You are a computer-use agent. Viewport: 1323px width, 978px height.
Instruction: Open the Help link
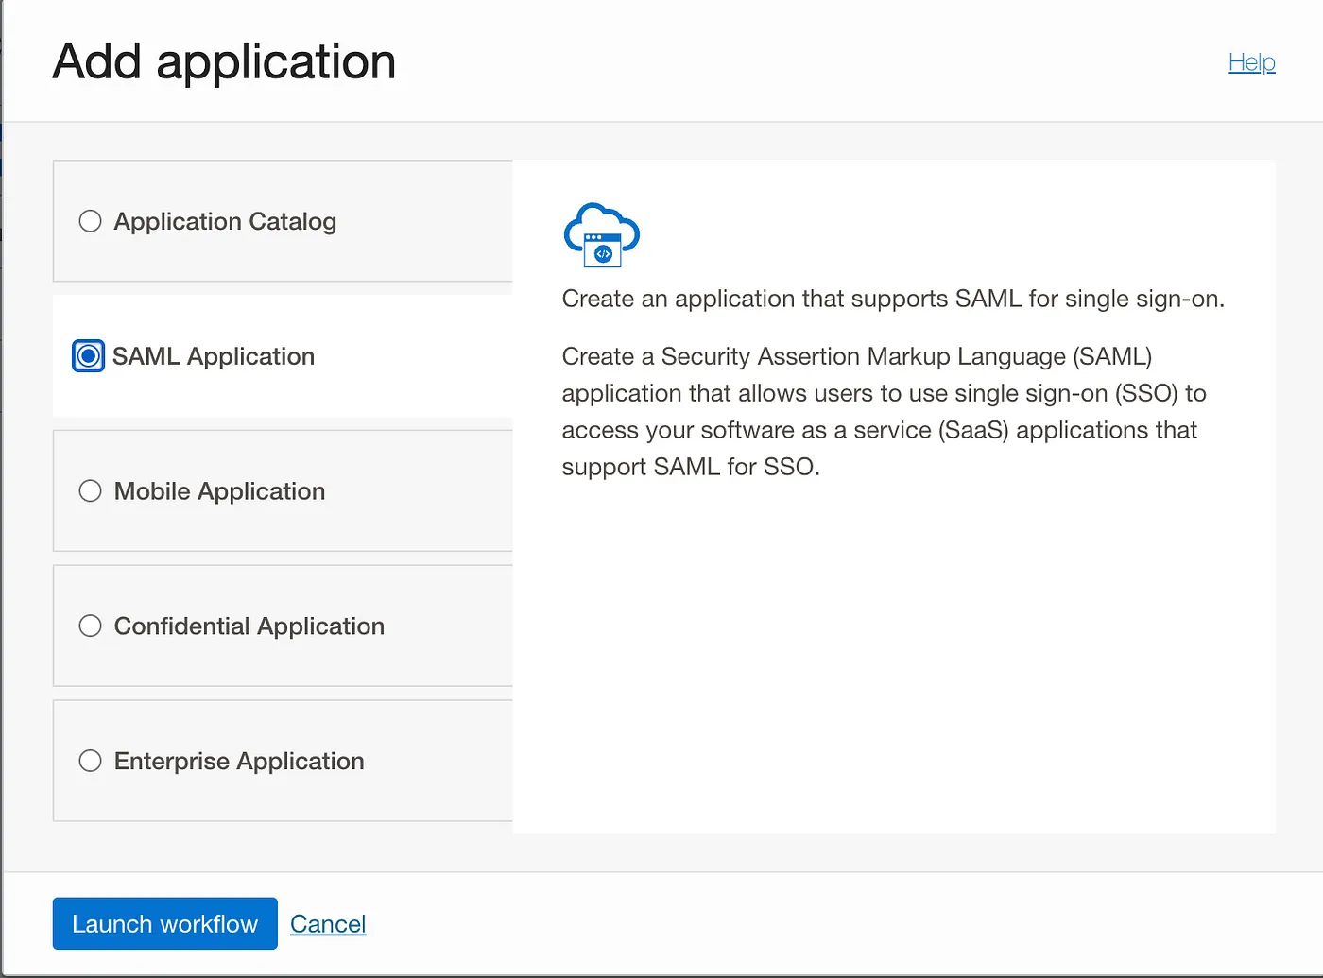click(x=1252, y=62)
